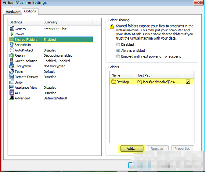Screen dimensions: 205x172
Task: Click the green Power play icon
Action: pos(12,34)
